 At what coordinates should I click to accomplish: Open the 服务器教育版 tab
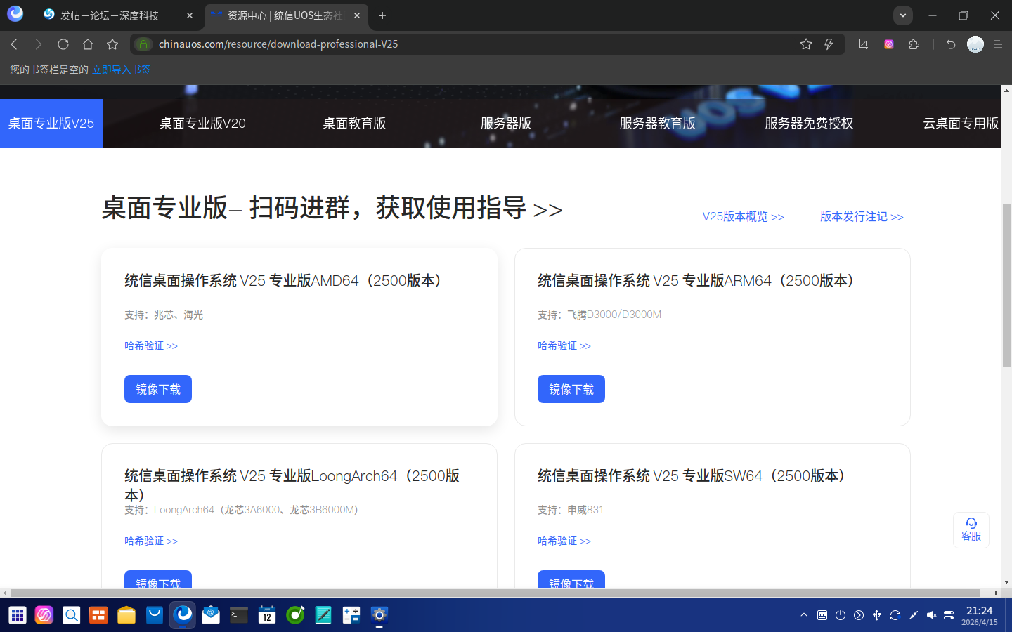658,124
